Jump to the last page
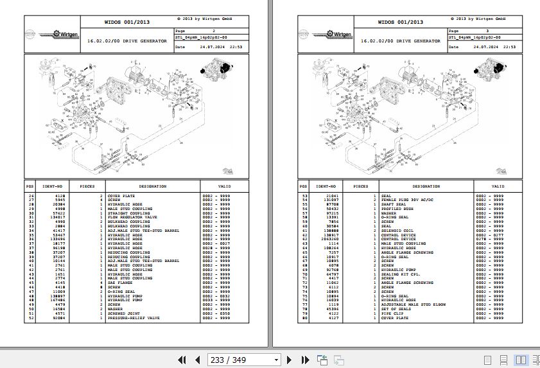The width and height of the screenshot is (540, 368). coord(305,360)
